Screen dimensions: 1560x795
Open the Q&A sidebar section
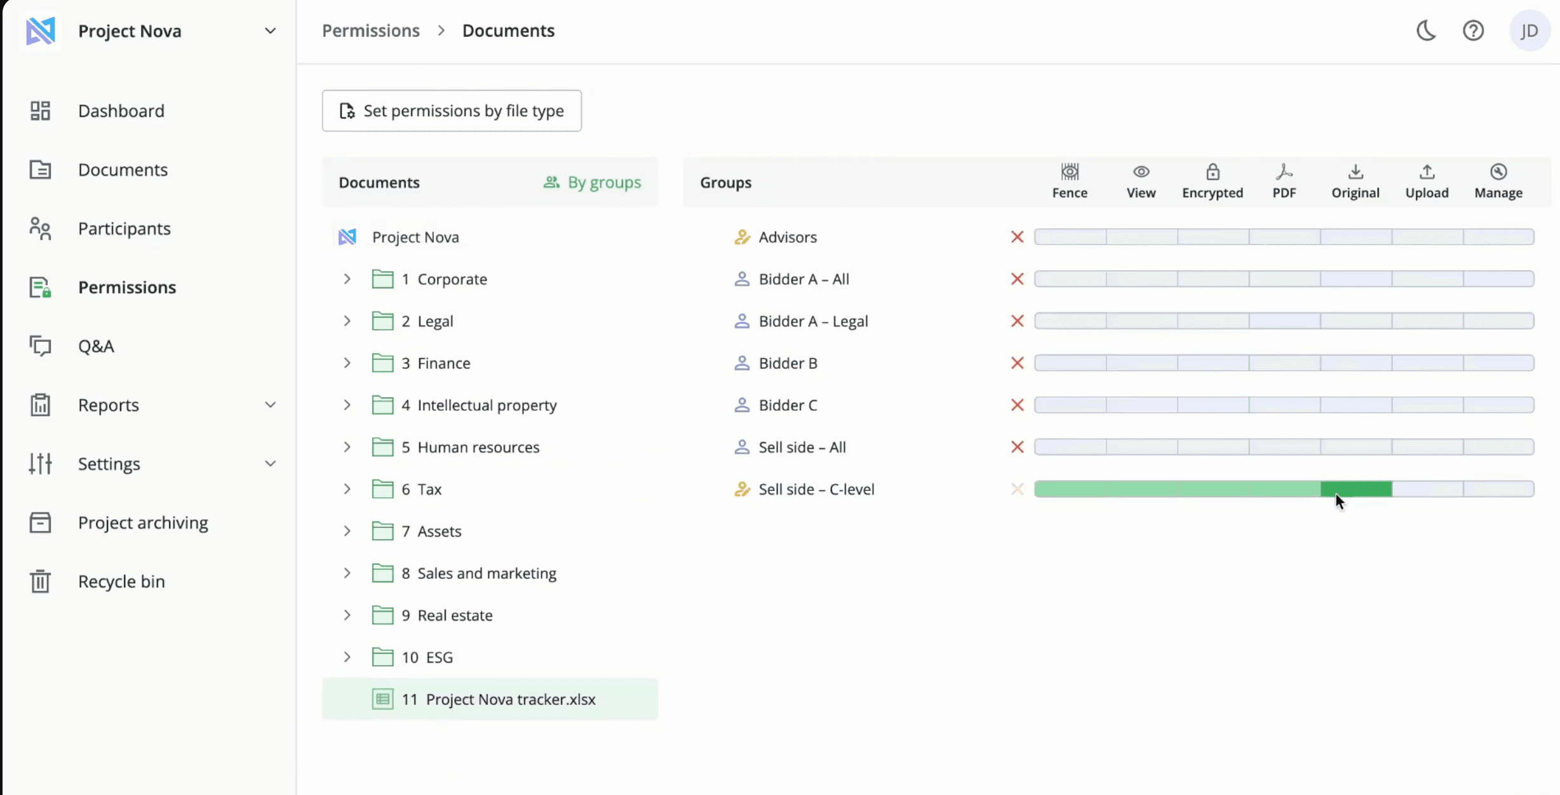96,346
